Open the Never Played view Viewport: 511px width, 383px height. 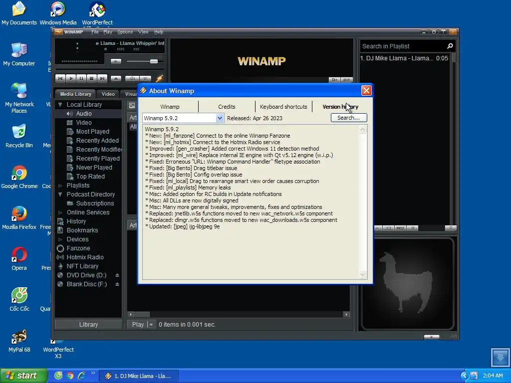[x=94, y=168]
